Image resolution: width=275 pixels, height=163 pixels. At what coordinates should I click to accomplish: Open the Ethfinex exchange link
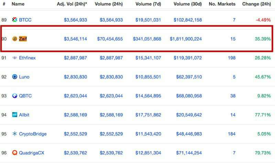tap(27, 58)
